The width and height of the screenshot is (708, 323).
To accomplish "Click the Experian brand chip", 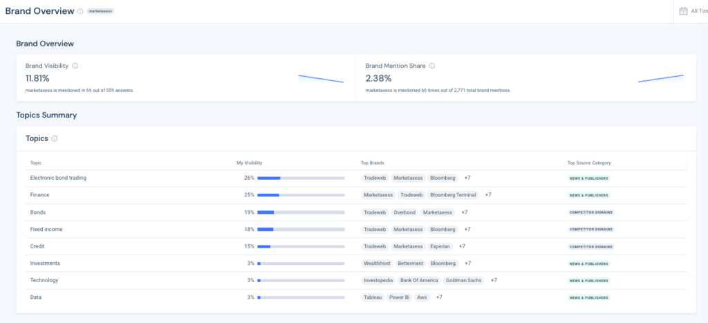I will (x=440, y=247).
